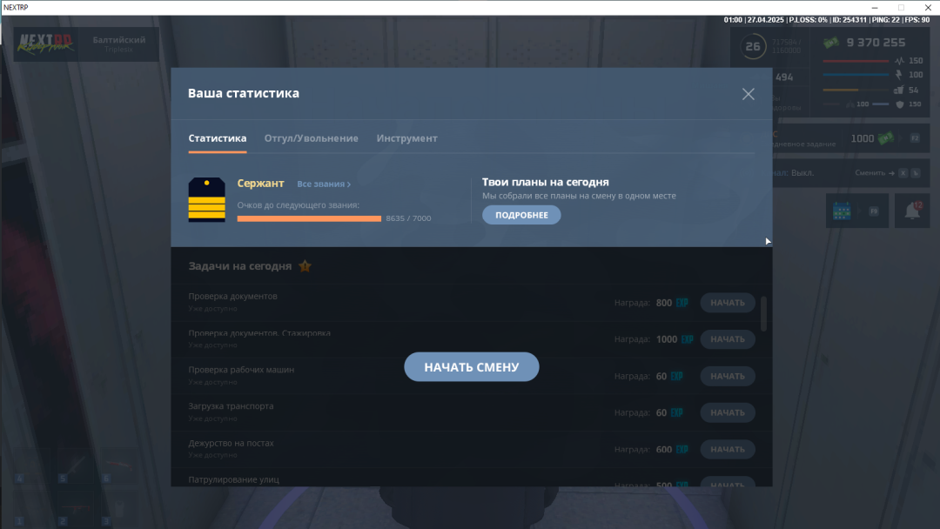The width and height of the screenshot is (940, 529).
Task: Click the NEXT RP logo in the corner
Action: pos(45,44)
